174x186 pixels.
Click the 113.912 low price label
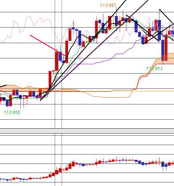tap(154, 69)
